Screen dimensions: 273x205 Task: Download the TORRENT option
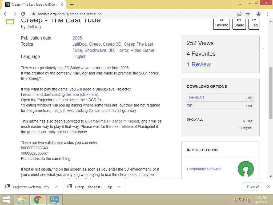[195, 97]
